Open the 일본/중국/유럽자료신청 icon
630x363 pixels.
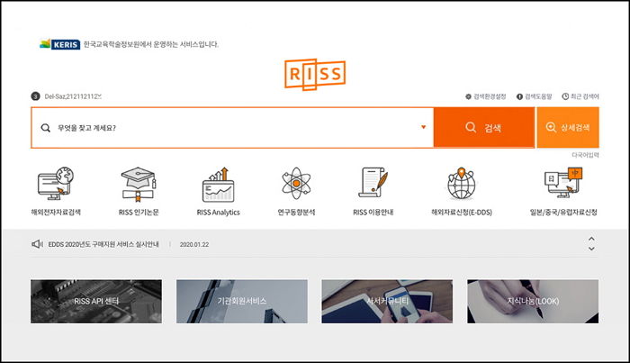(563, 183)
